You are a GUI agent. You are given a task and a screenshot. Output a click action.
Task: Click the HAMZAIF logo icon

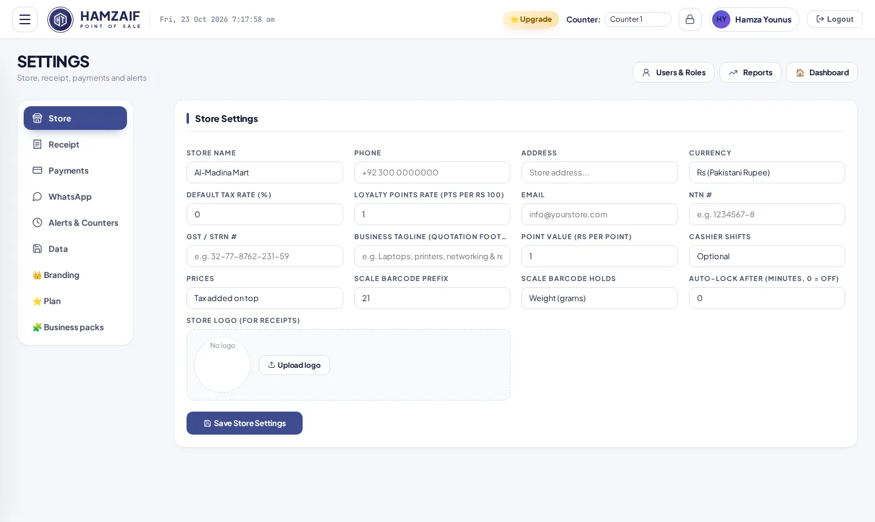[60, 19]
